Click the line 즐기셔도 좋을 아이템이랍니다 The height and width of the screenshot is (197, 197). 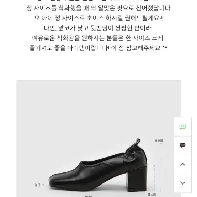[98, 48]
